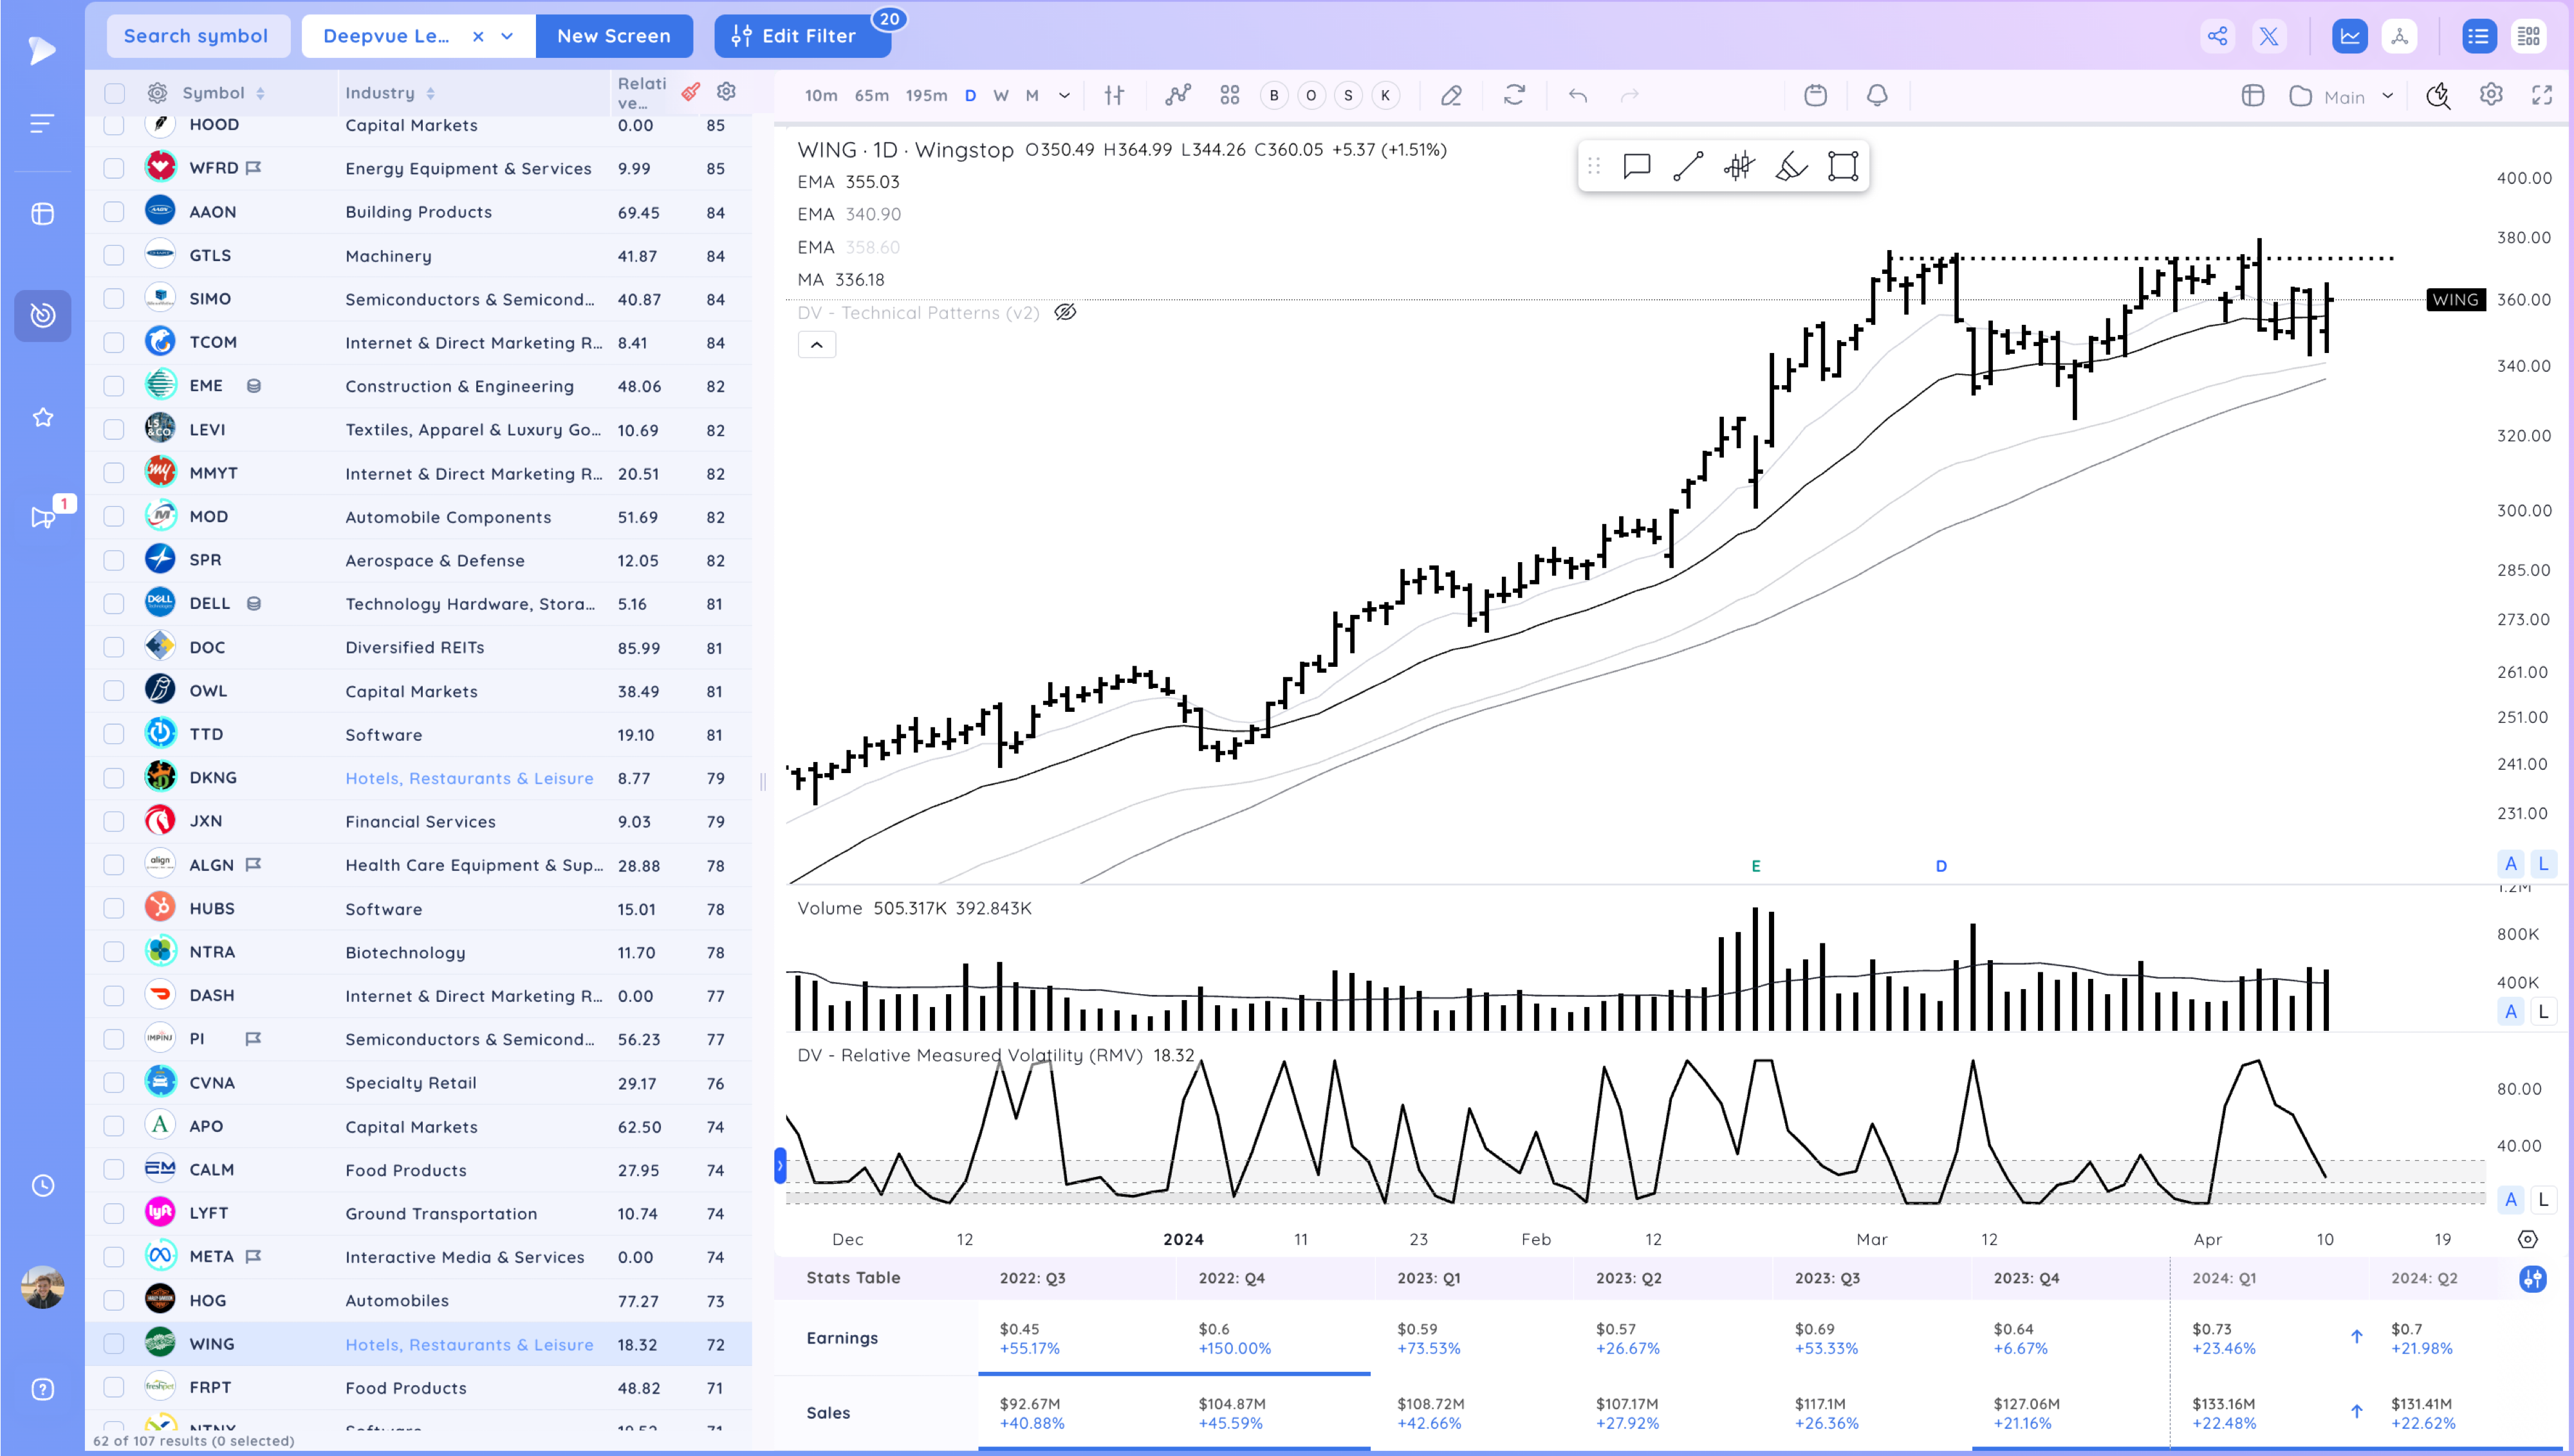Toggle log scale L on price axis
Viewport: 2574px width, 1456px height.
pyautogui.click(x=2543, y=864)
